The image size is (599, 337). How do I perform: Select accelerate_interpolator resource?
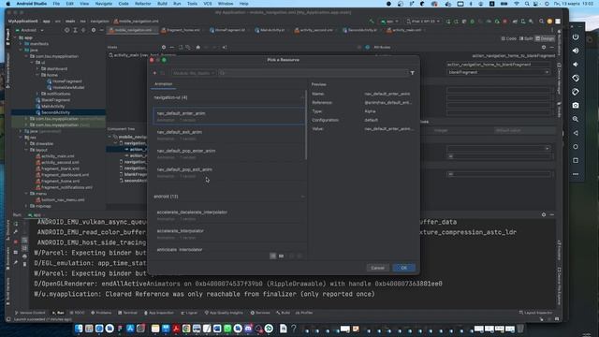228,234
